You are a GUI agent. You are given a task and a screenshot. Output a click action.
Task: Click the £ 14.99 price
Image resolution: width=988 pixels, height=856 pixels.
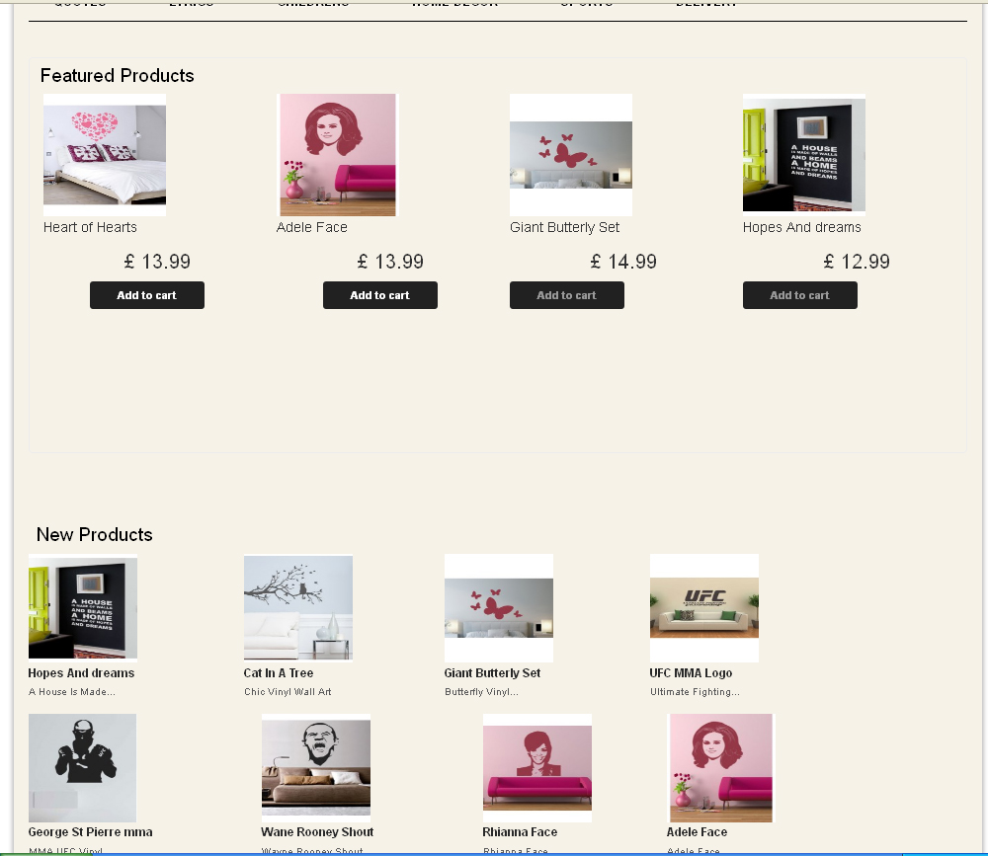(623, 262)
